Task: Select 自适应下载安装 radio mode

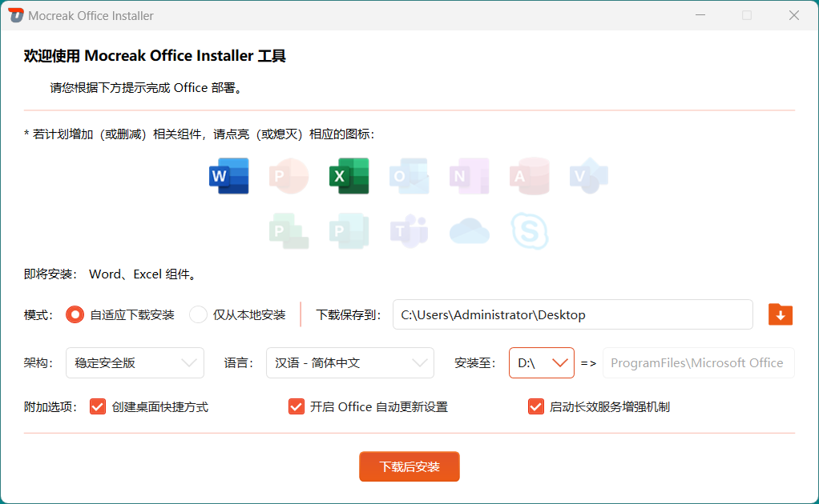Action: pos(75,315)
